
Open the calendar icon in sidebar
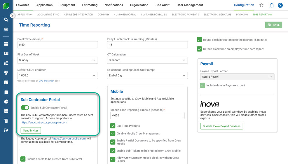(6, 44)
